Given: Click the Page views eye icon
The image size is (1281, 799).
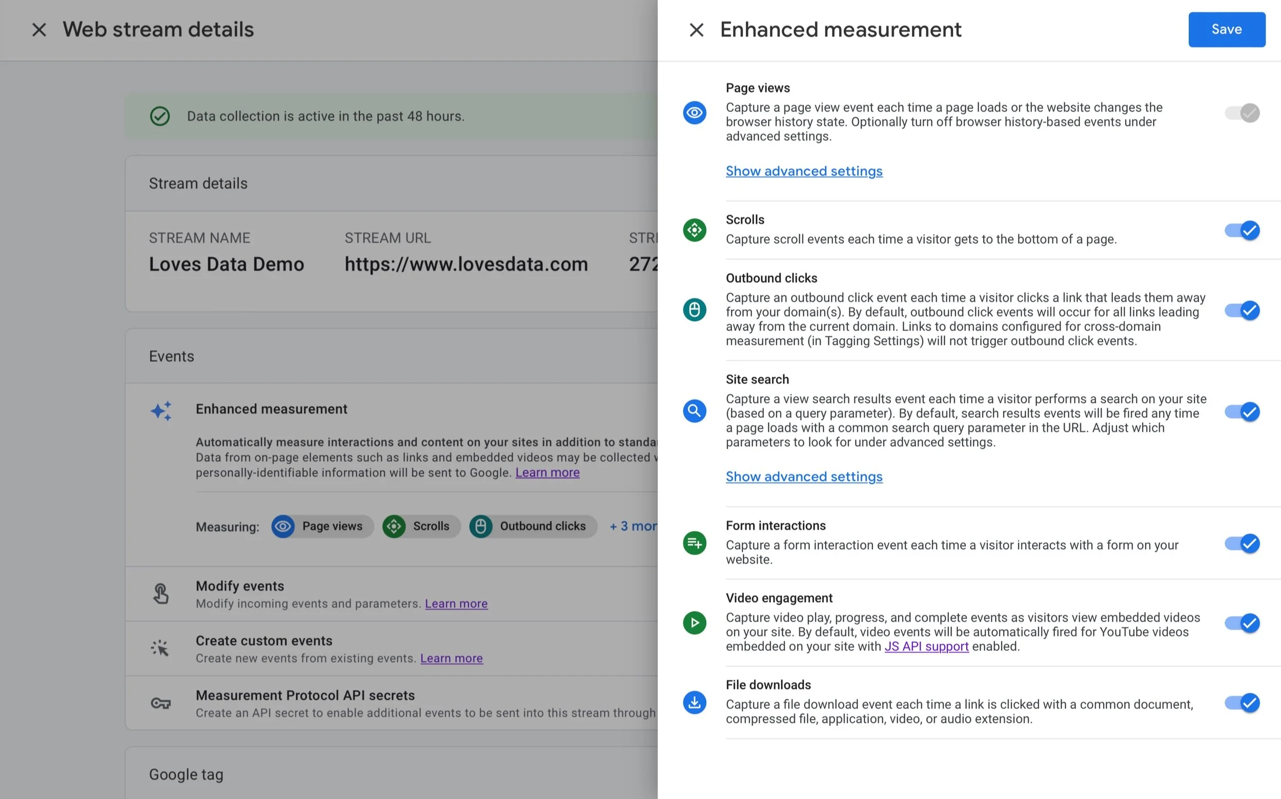Looking at the screenshot, I should 695,113.
